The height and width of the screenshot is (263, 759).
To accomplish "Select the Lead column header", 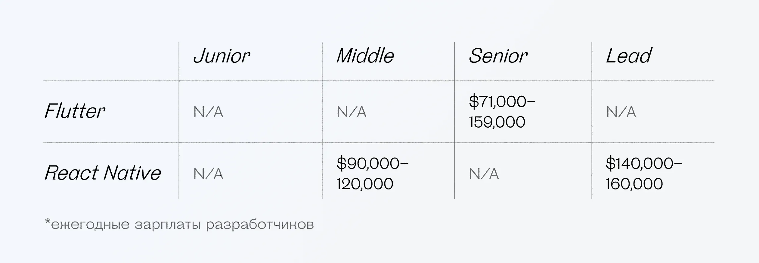I will (628, 56).
